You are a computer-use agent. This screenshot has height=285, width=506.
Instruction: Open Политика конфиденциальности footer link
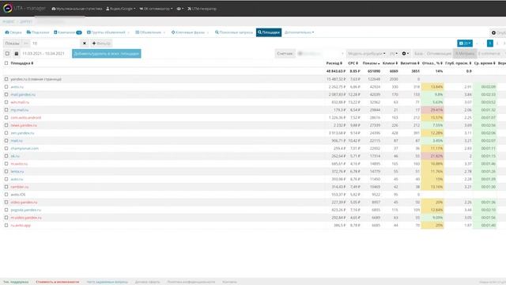point(191,282)
